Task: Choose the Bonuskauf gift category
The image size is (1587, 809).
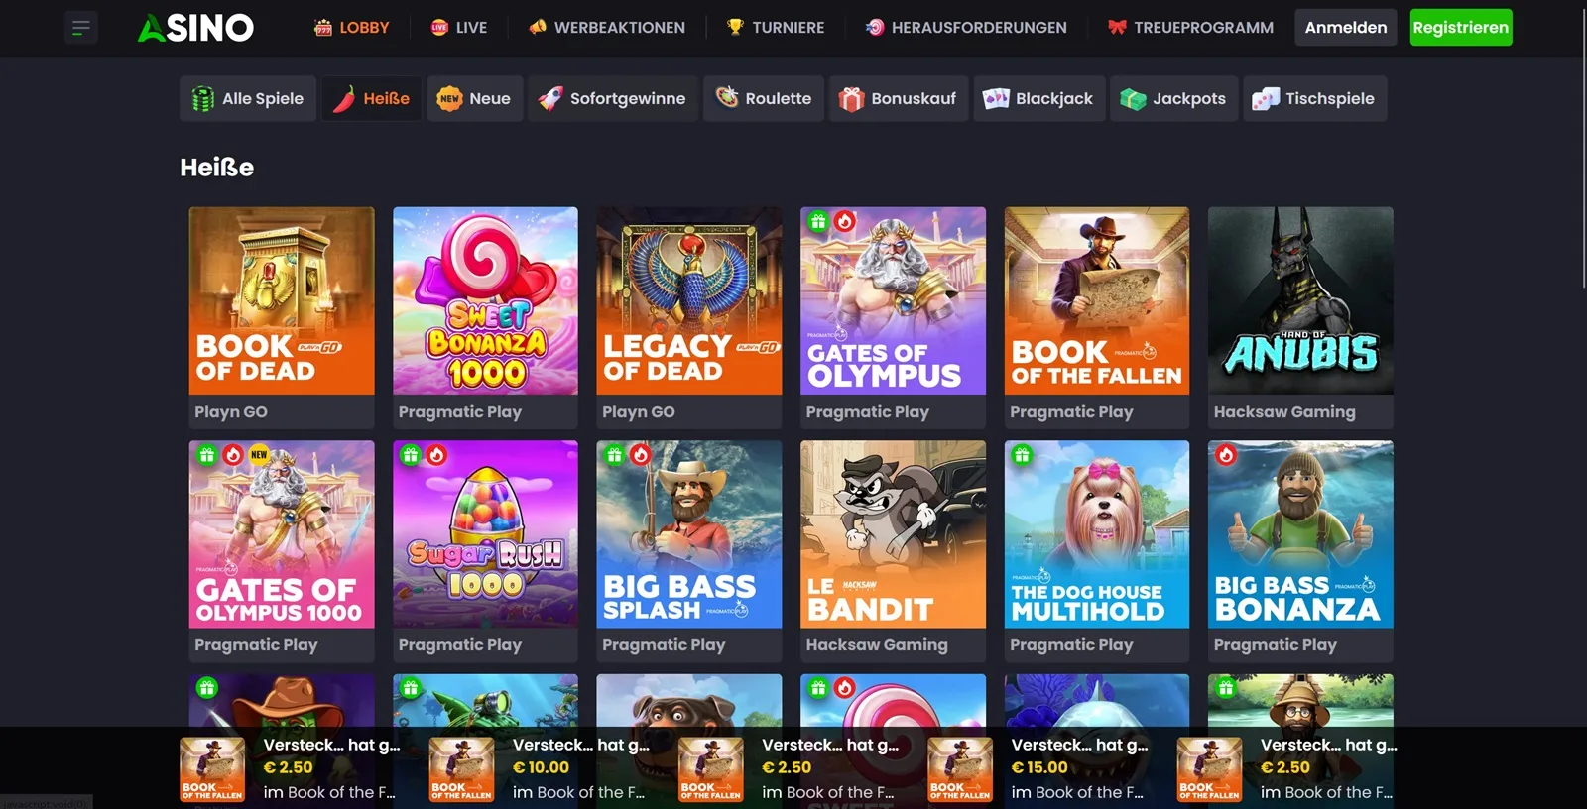Action: (899, 98)
